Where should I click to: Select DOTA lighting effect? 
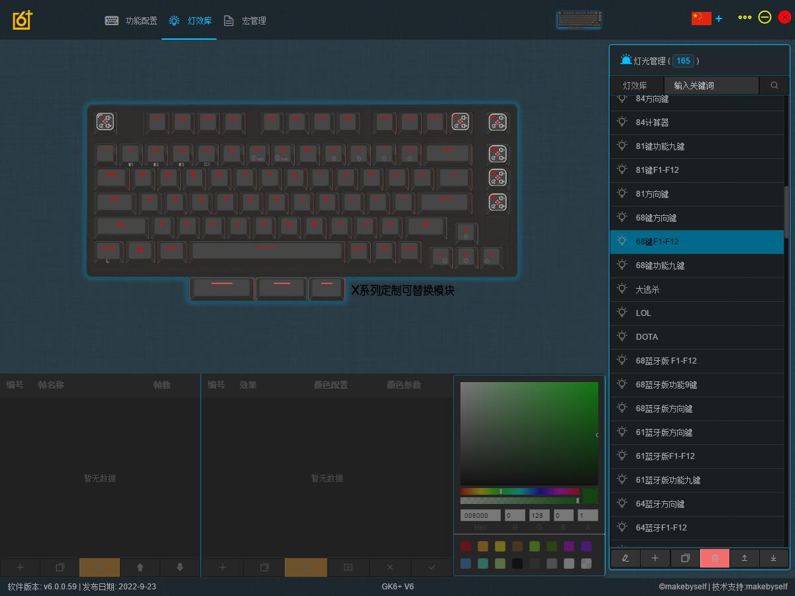click(696, 337)
